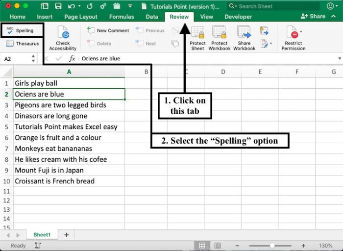Click the Name Box stepper arrows
343x251 pixels.
point(33,58)
